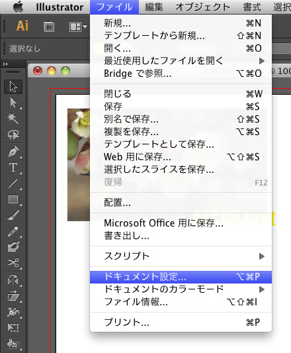Choose Microsoft Office 用に保存...
The image size is (291, 353).
pos(181,223)
